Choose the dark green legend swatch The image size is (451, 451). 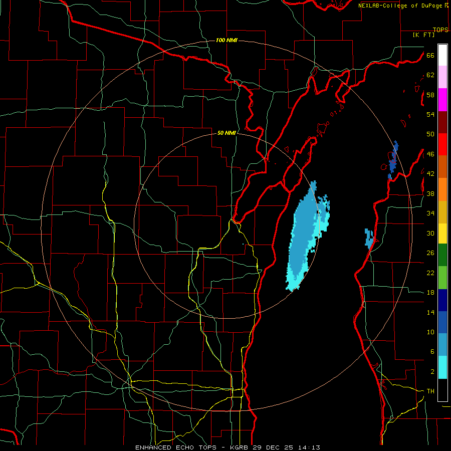click(x=442, y=255)
